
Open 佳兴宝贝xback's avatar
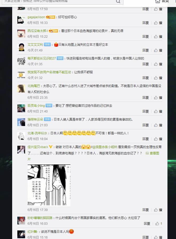(x=21, y=150)
